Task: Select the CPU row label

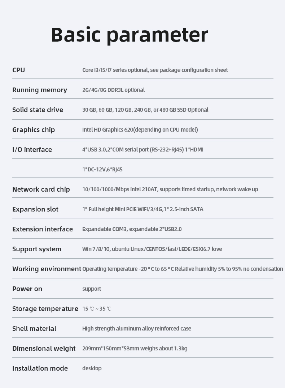Action: [19, 70]
